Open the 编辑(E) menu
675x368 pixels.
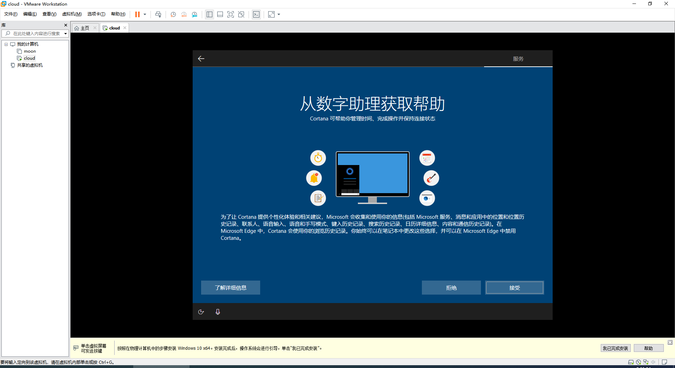click(x=30, y=14)
